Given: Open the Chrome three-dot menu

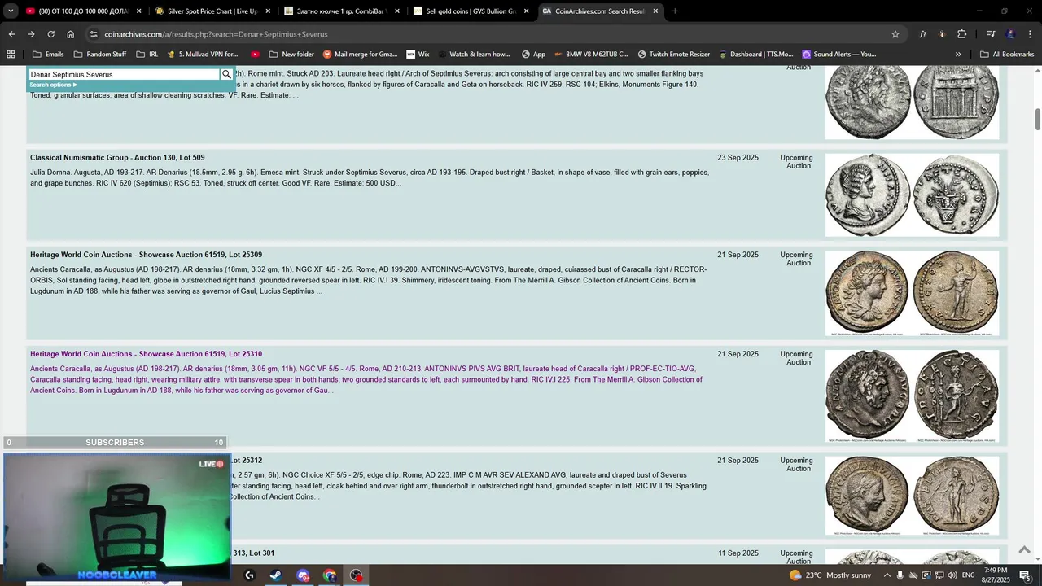Looking at the screenshot, I should tap(1030, 34).
